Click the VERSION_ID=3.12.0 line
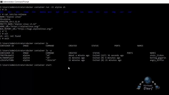This screenshot has height=95, width=169. click(x=10, y=22)
